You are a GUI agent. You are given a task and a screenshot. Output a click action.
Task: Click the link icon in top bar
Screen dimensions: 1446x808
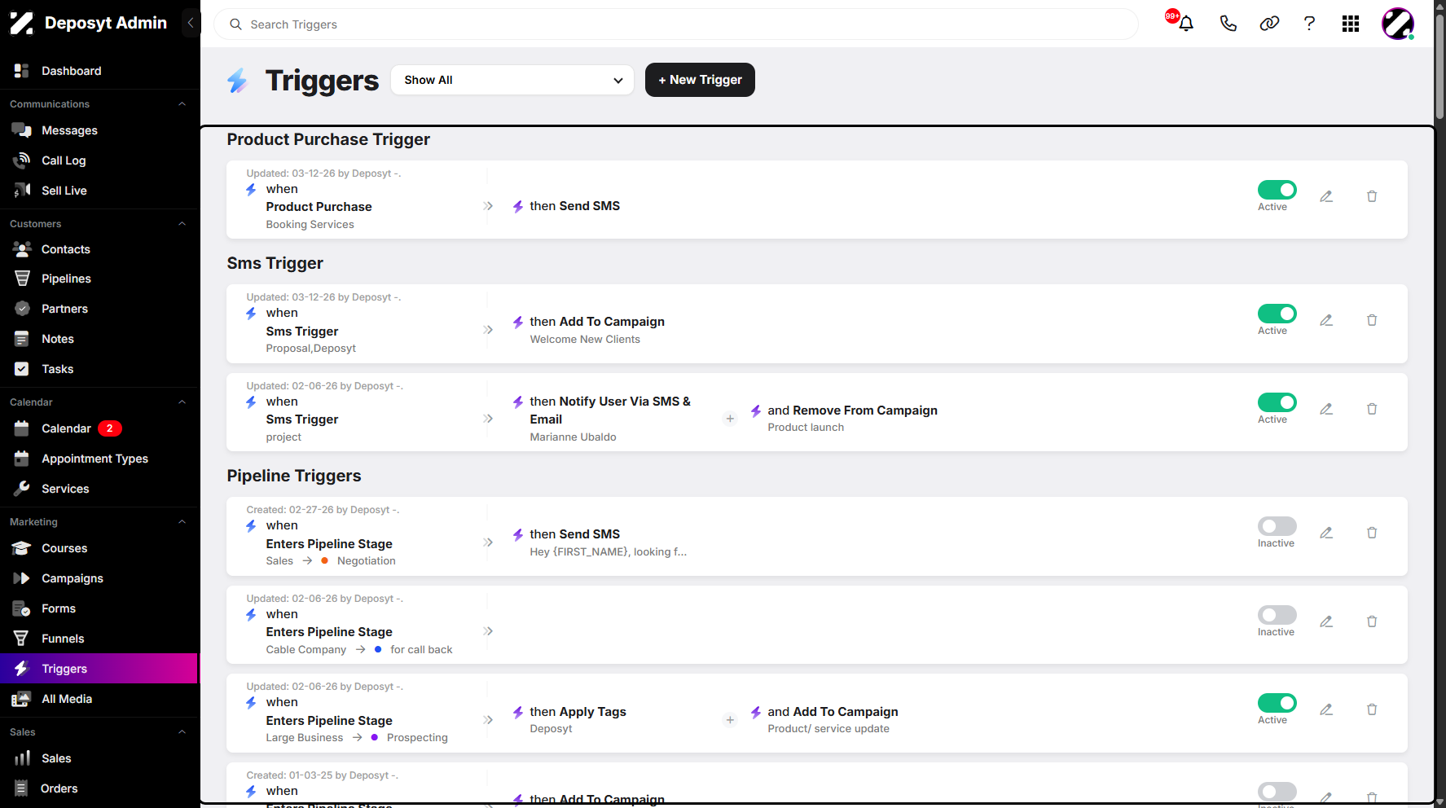point(1269,24)
